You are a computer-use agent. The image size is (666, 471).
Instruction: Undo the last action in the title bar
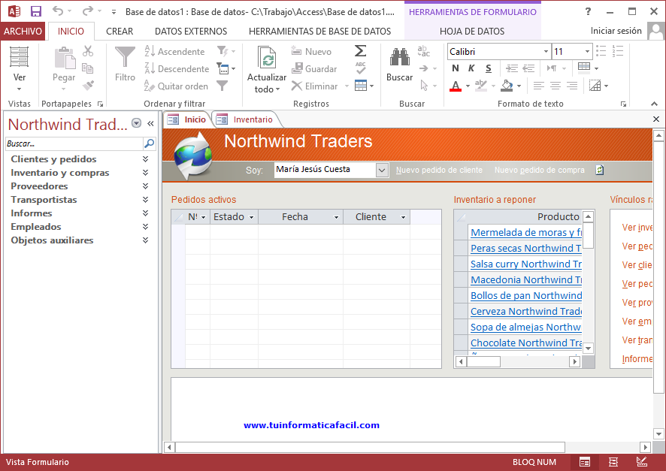coord(58,11)
